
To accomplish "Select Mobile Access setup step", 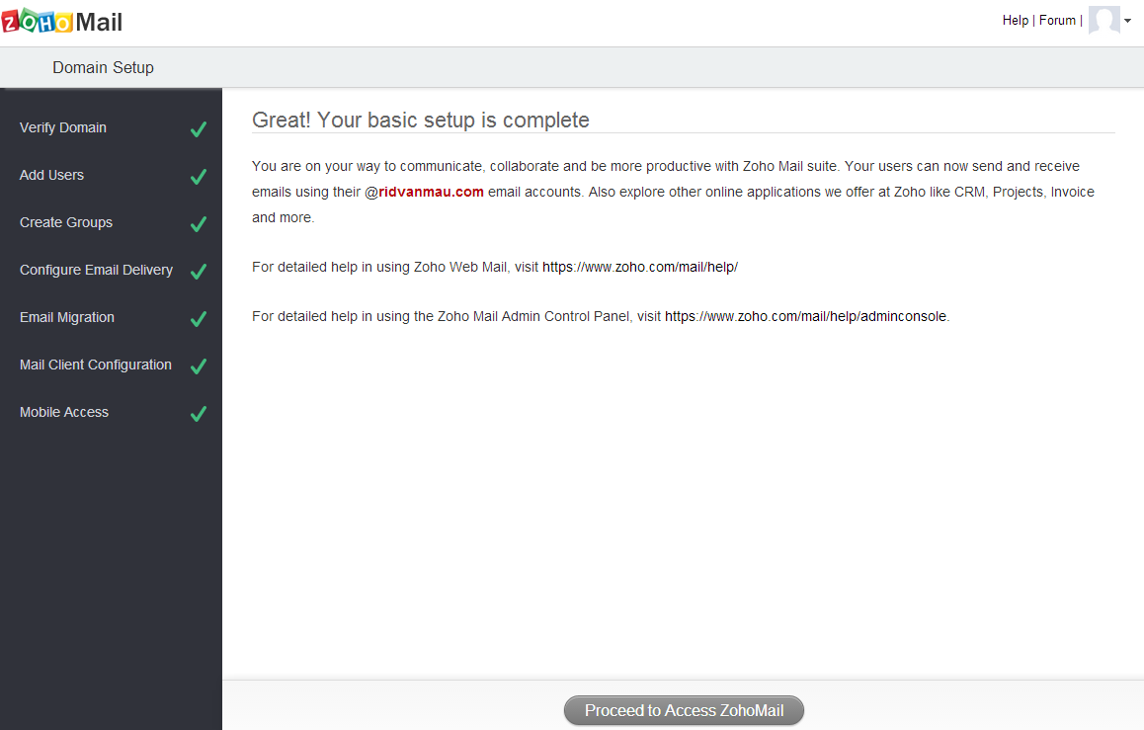I will tap(64, 412).
